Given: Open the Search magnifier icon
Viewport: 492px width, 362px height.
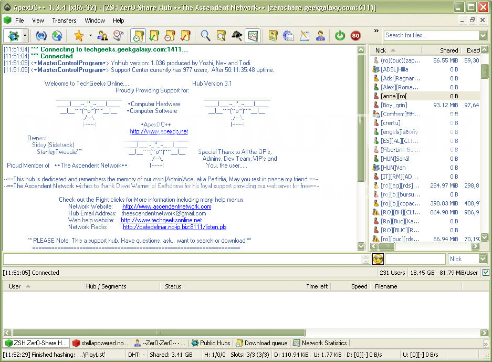Looking at the screenshot, I should pos(204,35).
